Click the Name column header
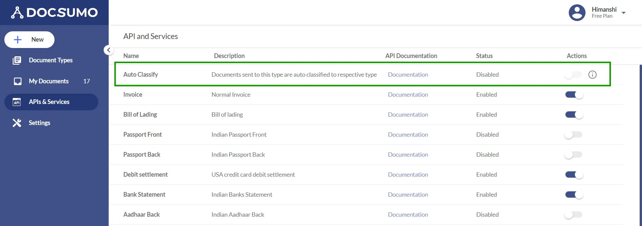The height and width of the screenshot is (226, 642). coord(131,56)
